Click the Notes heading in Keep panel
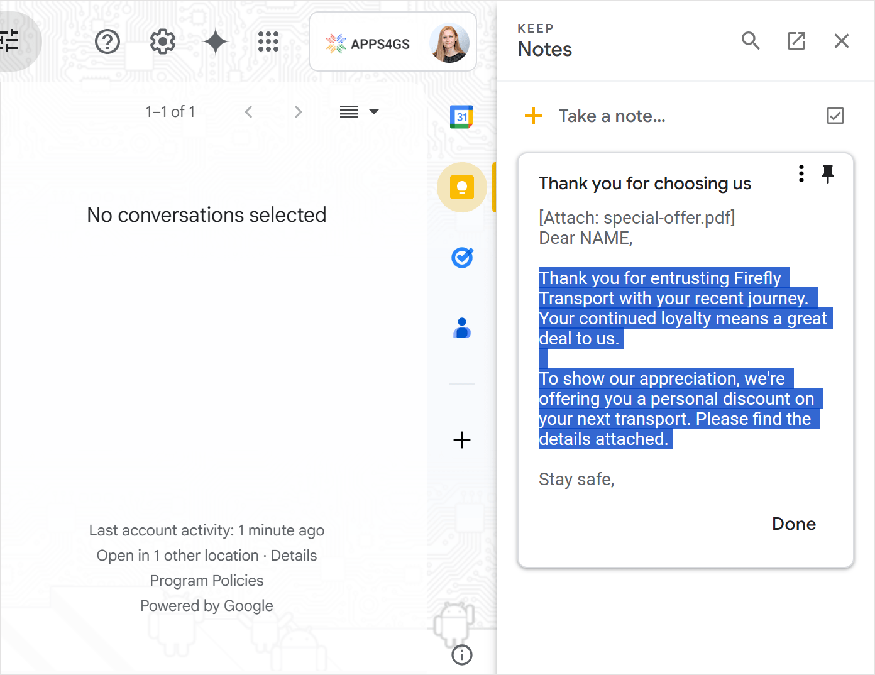Viewport: 875px width, 675px height. pyautogui.click(x=545, y=50)
